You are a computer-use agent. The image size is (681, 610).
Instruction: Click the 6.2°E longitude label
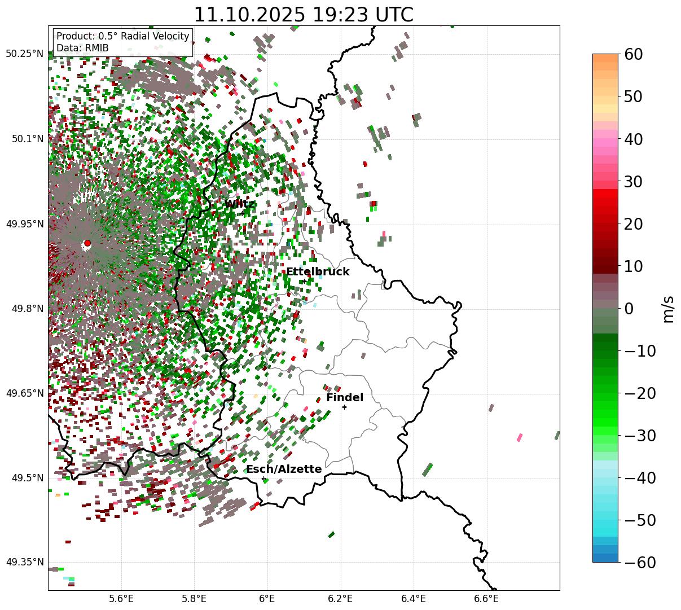(341, 599)
